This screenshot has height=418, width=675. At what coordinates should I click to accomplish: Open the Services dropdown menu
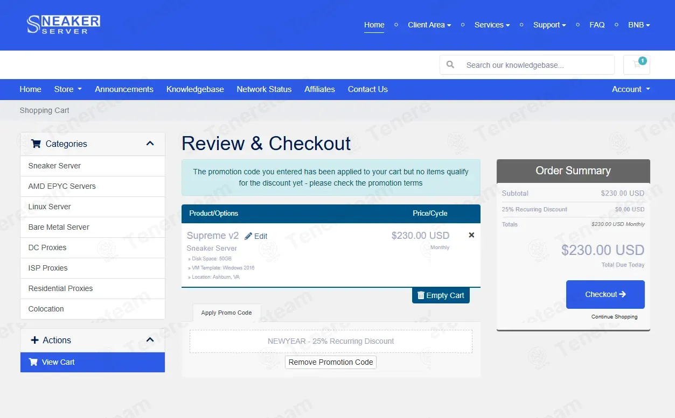click(x=492, y=25)
